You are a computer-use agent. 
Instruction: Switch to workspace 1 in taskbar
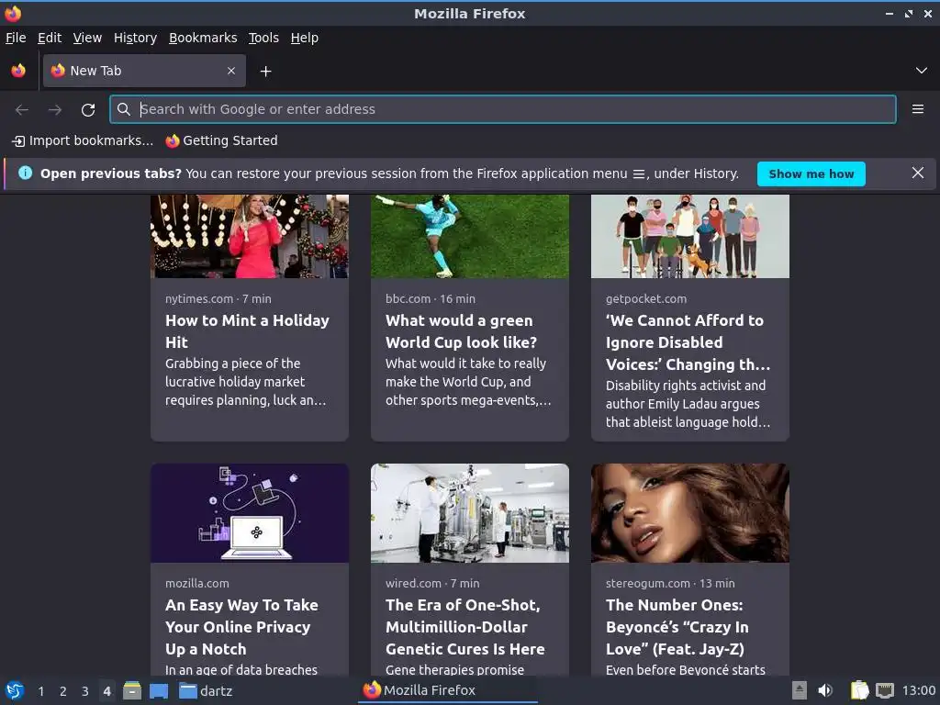point(40,691)
